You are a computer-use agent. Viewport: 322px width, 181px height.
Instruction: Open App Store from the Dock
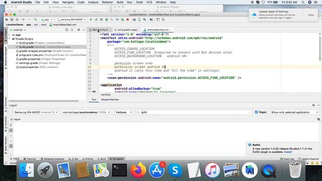[x=156, y=170]
